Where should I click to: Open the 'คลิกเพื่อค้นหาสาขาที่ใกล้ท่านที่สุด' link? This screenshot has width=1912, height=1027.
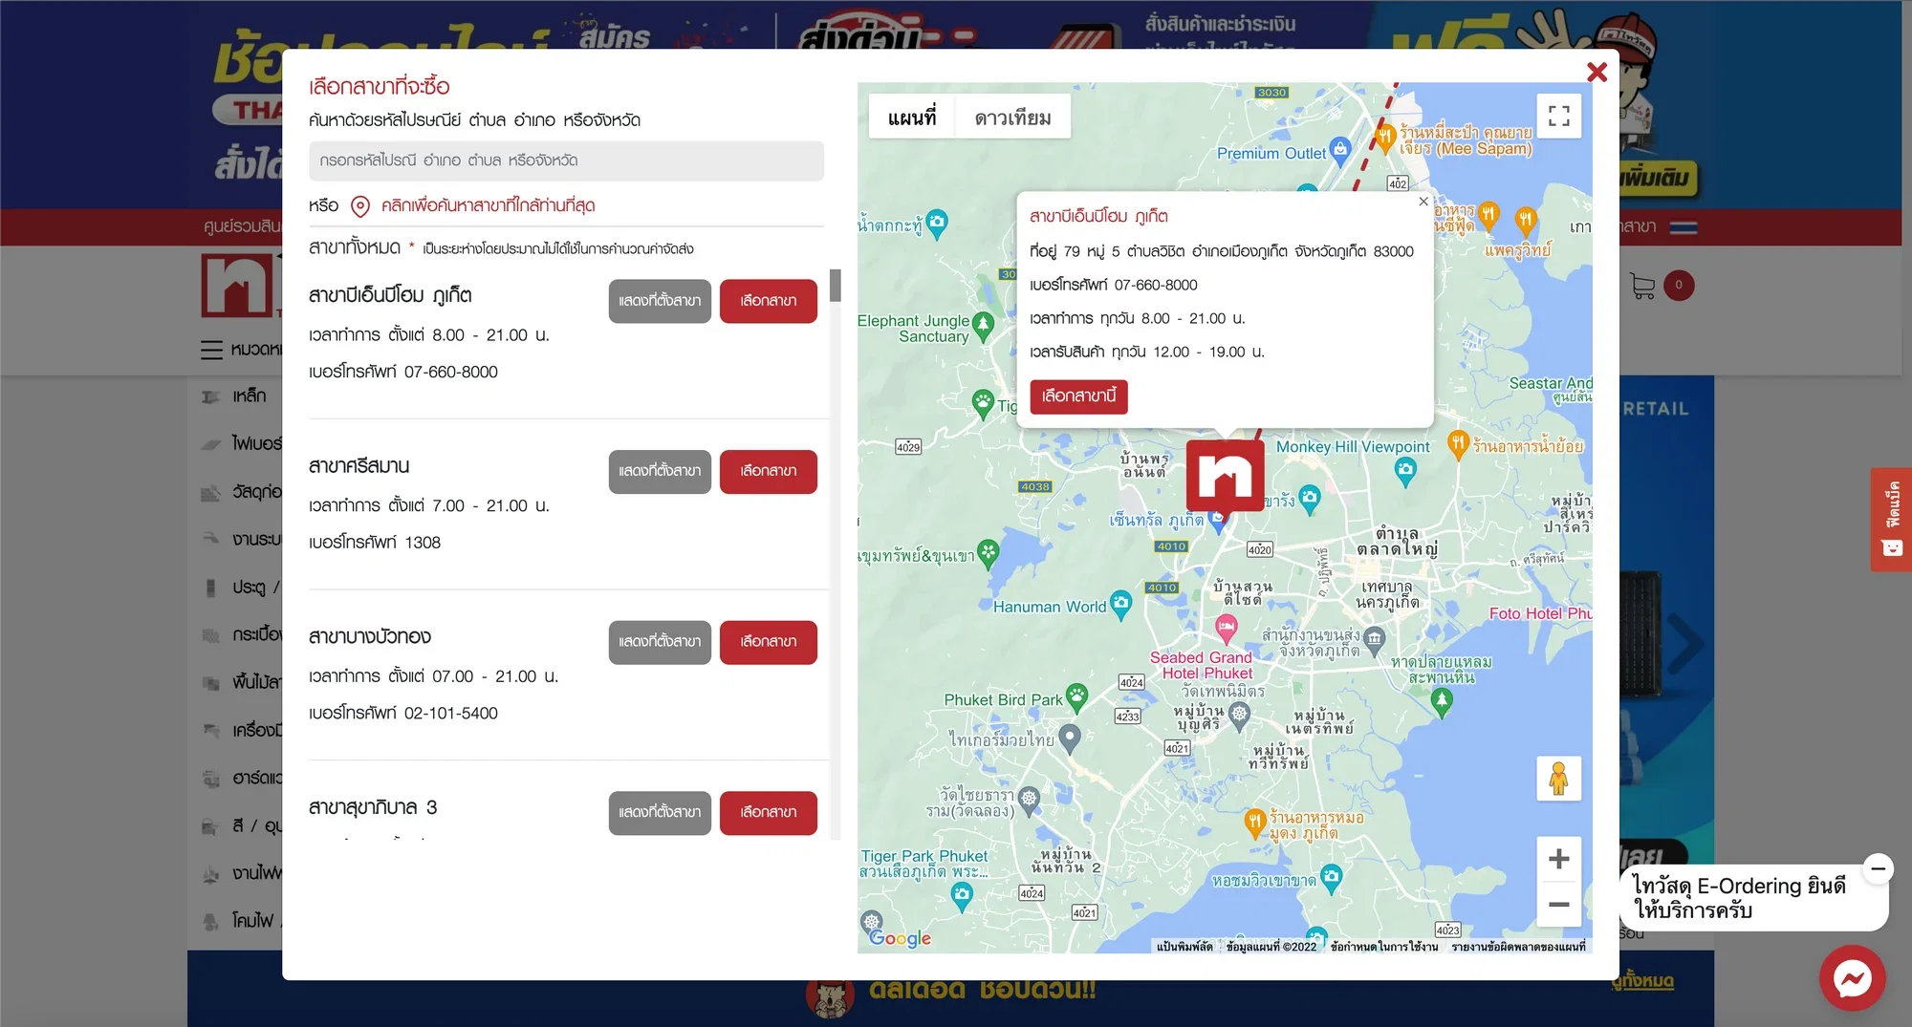488,205
